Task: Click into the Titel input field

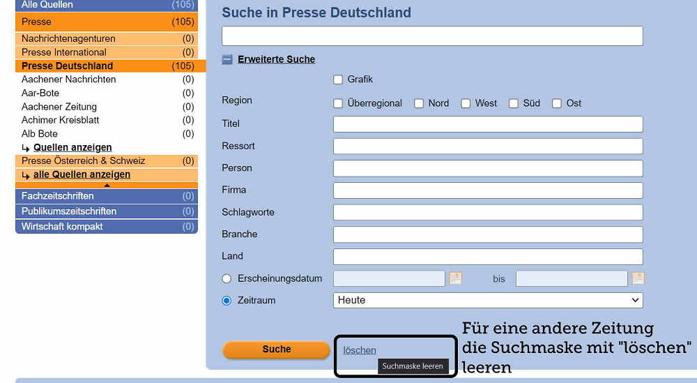Action: tap(488, 124)
